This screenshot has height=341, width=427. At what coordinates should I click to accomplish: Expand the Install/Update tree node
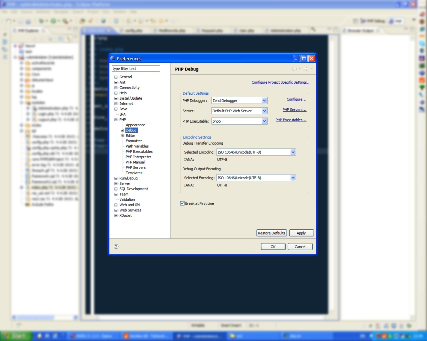click(116, 98)
